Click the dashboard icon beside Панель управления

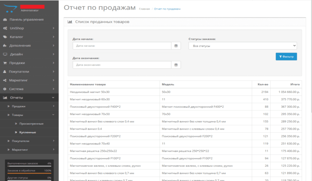click(5, 19)
